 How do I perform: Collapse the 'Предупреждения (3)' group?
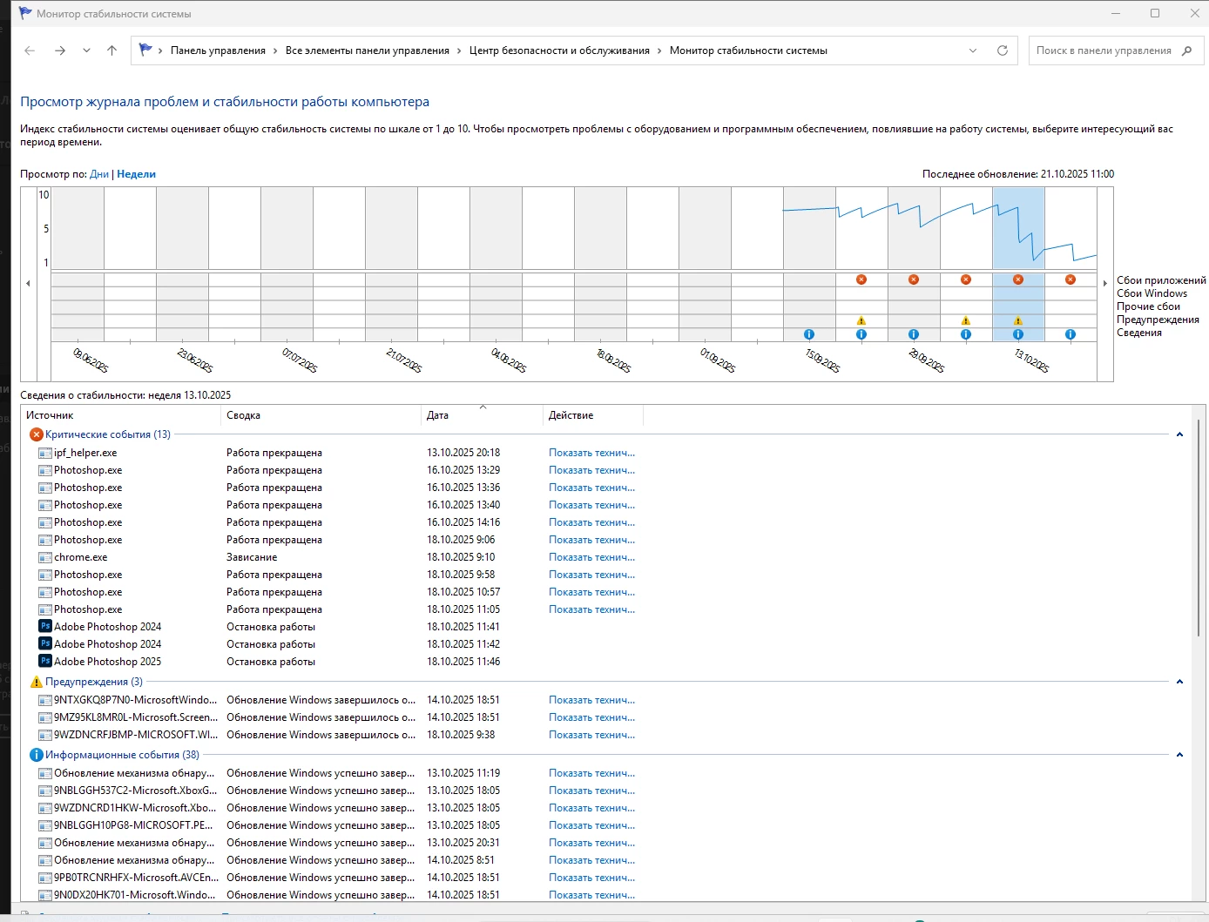pos(1179,682)
